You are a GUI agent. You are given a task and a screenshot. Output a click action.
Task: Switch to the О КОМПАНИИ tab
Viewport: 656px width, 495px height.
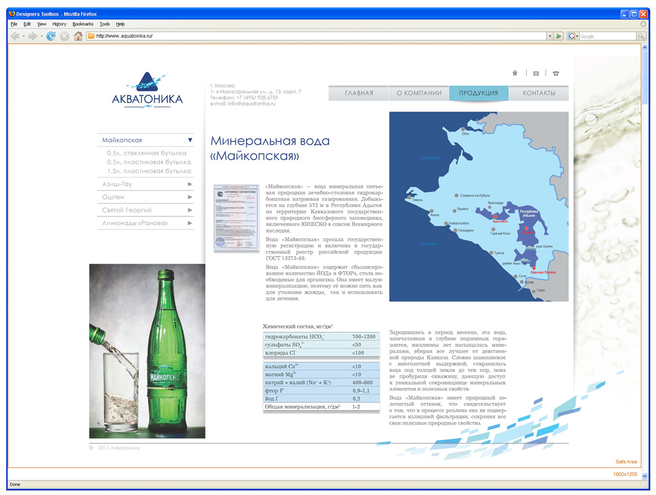419,93
